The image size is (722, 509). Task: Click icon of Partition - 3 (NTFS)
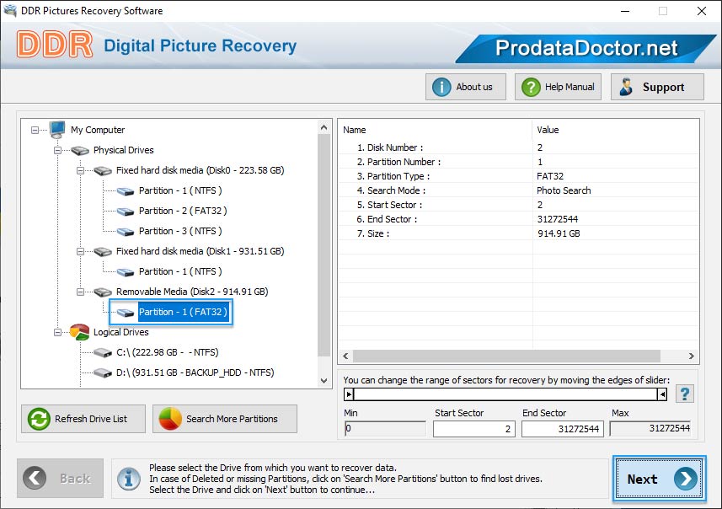(126, 232)
